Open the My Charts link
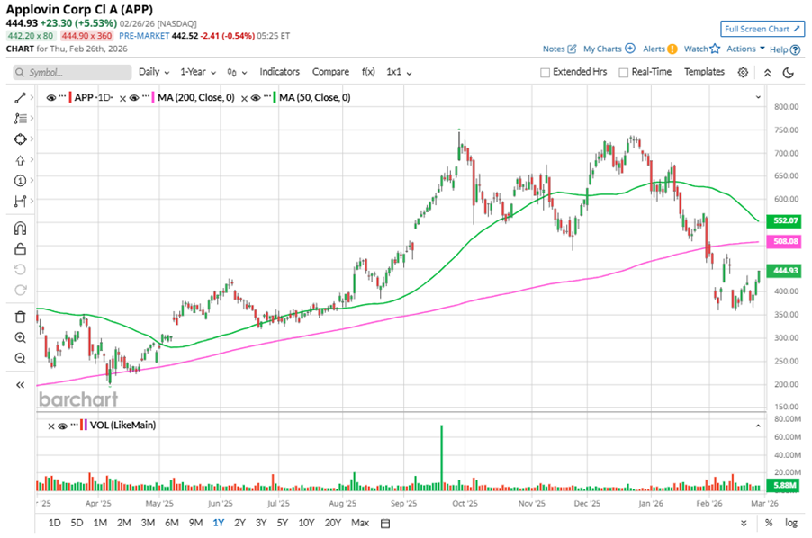This screenshot has height=538, width=812. 609,49
